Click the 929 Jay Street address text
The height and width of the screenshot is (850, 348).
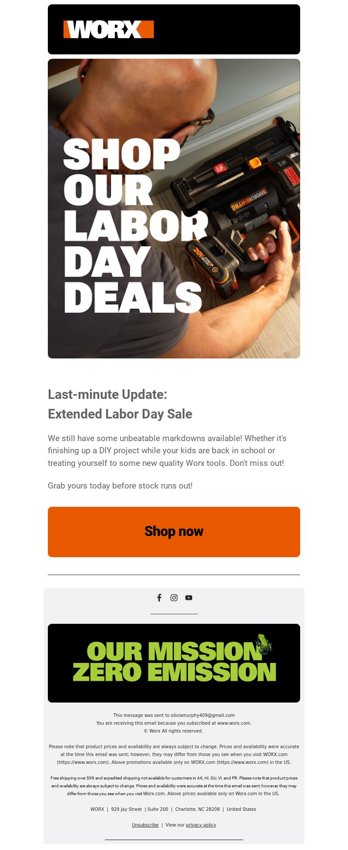pos(127,809)
